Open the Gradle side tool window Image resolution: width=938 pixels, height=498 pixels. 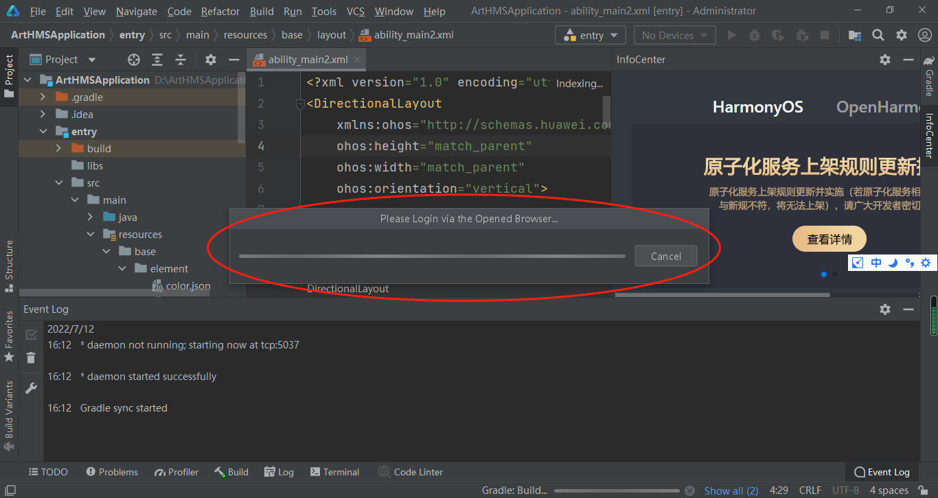point(929,77)
